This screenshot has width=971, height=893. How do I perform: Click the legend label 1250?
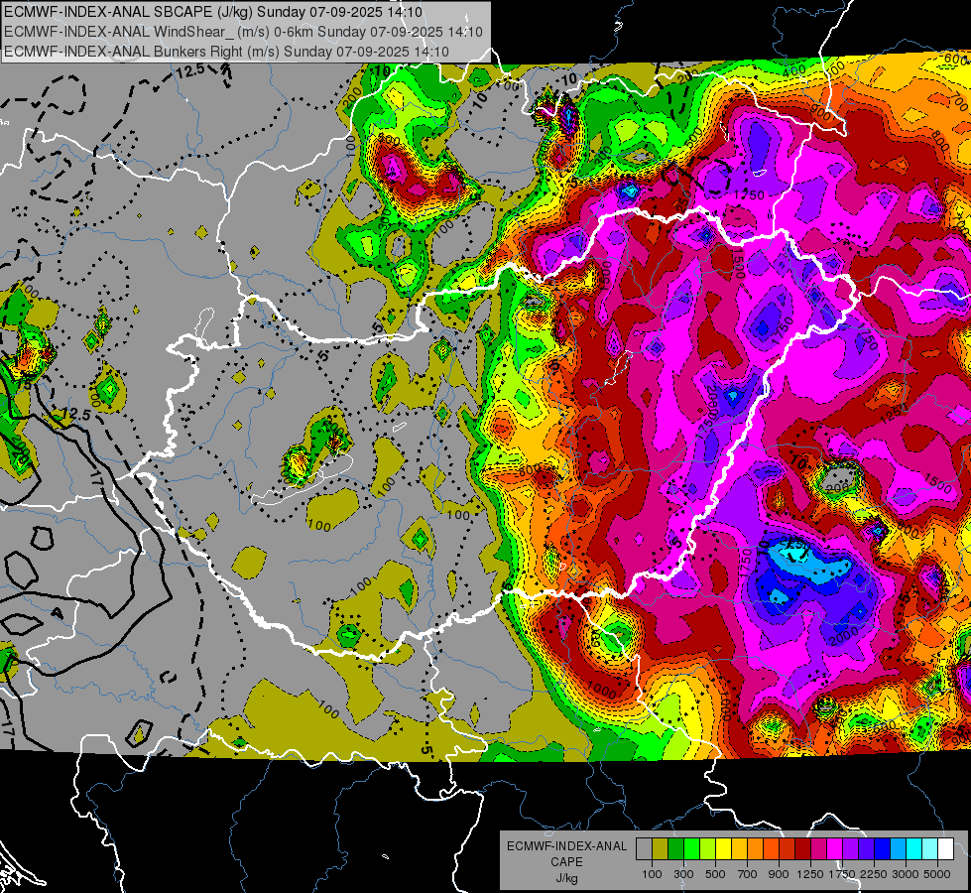point(810,874)
